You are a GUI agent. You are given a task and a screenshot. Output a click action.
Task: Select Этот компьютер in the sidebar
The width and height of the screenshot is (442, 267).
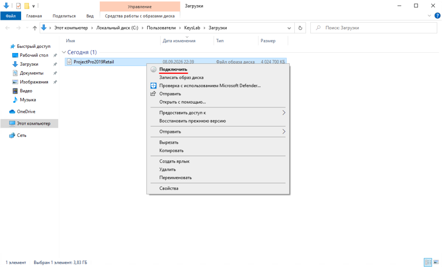(x=29, y=123)
